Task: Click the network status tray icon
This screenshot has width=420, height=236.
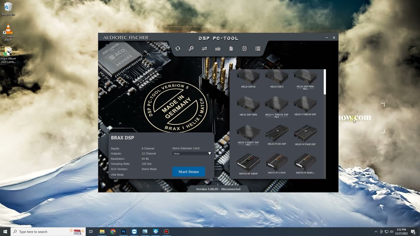Action: [x=387, y=232]
